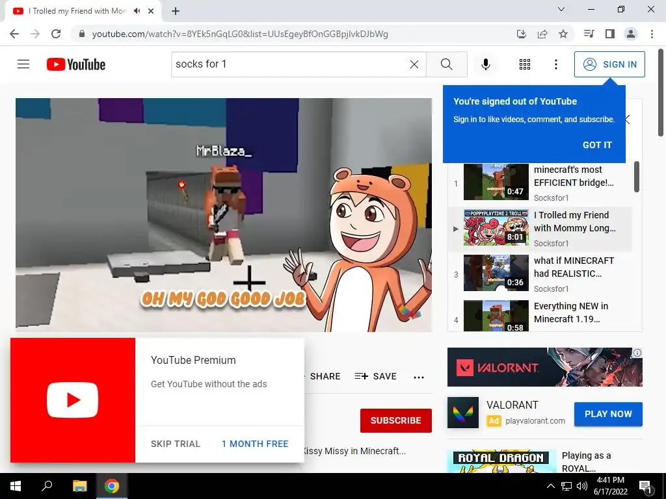Choose 1 MONTH FREE offer
The height and width of the screenshot is (499, 666).
click(255, 444)
